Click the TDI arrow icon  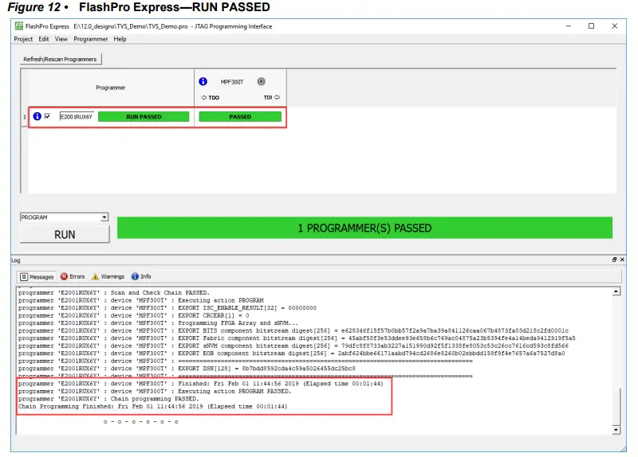tap(277, 97)
